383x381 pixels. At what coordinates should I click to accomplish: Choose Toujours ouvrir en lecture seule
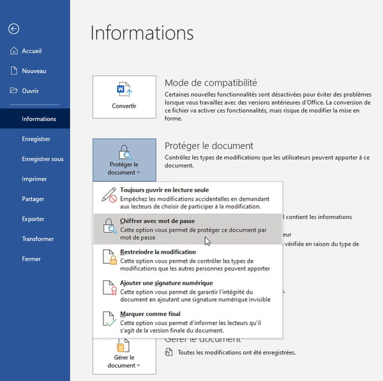click(188, 198)
